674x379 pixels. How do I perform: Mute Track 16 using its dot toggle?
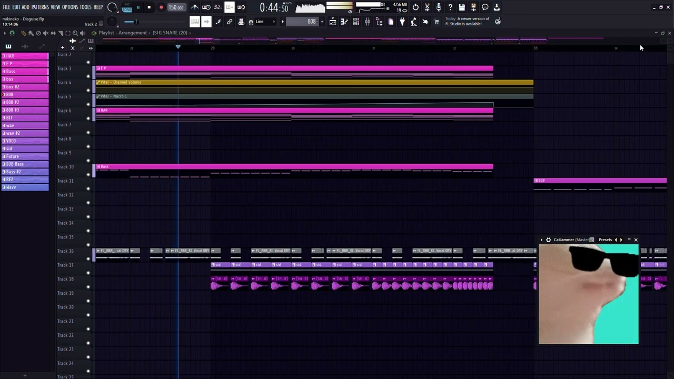88,258
